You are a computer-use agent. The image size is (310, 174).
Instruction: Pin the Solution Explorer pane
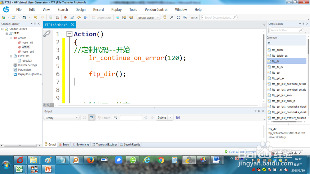[x=35, y=24]
